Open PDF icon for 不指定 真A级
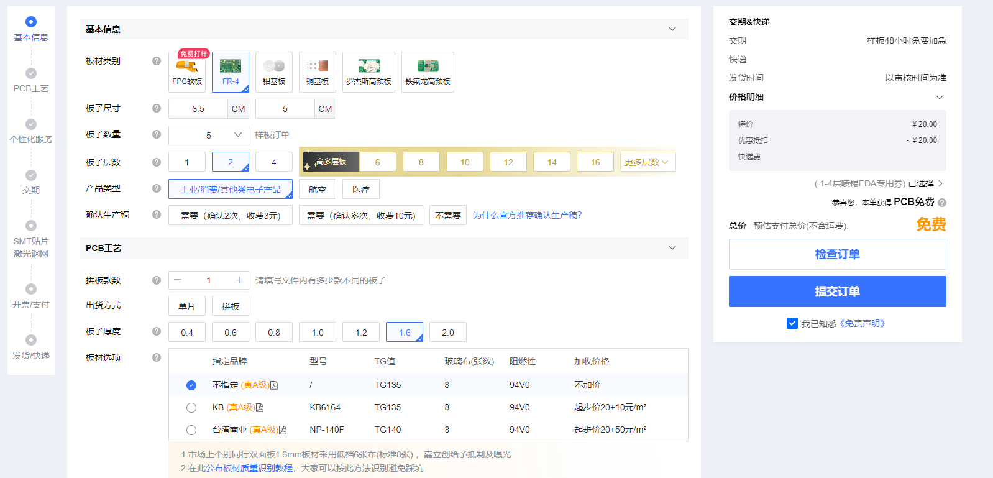Screen dimensions: 993x478 coord(274,385)
